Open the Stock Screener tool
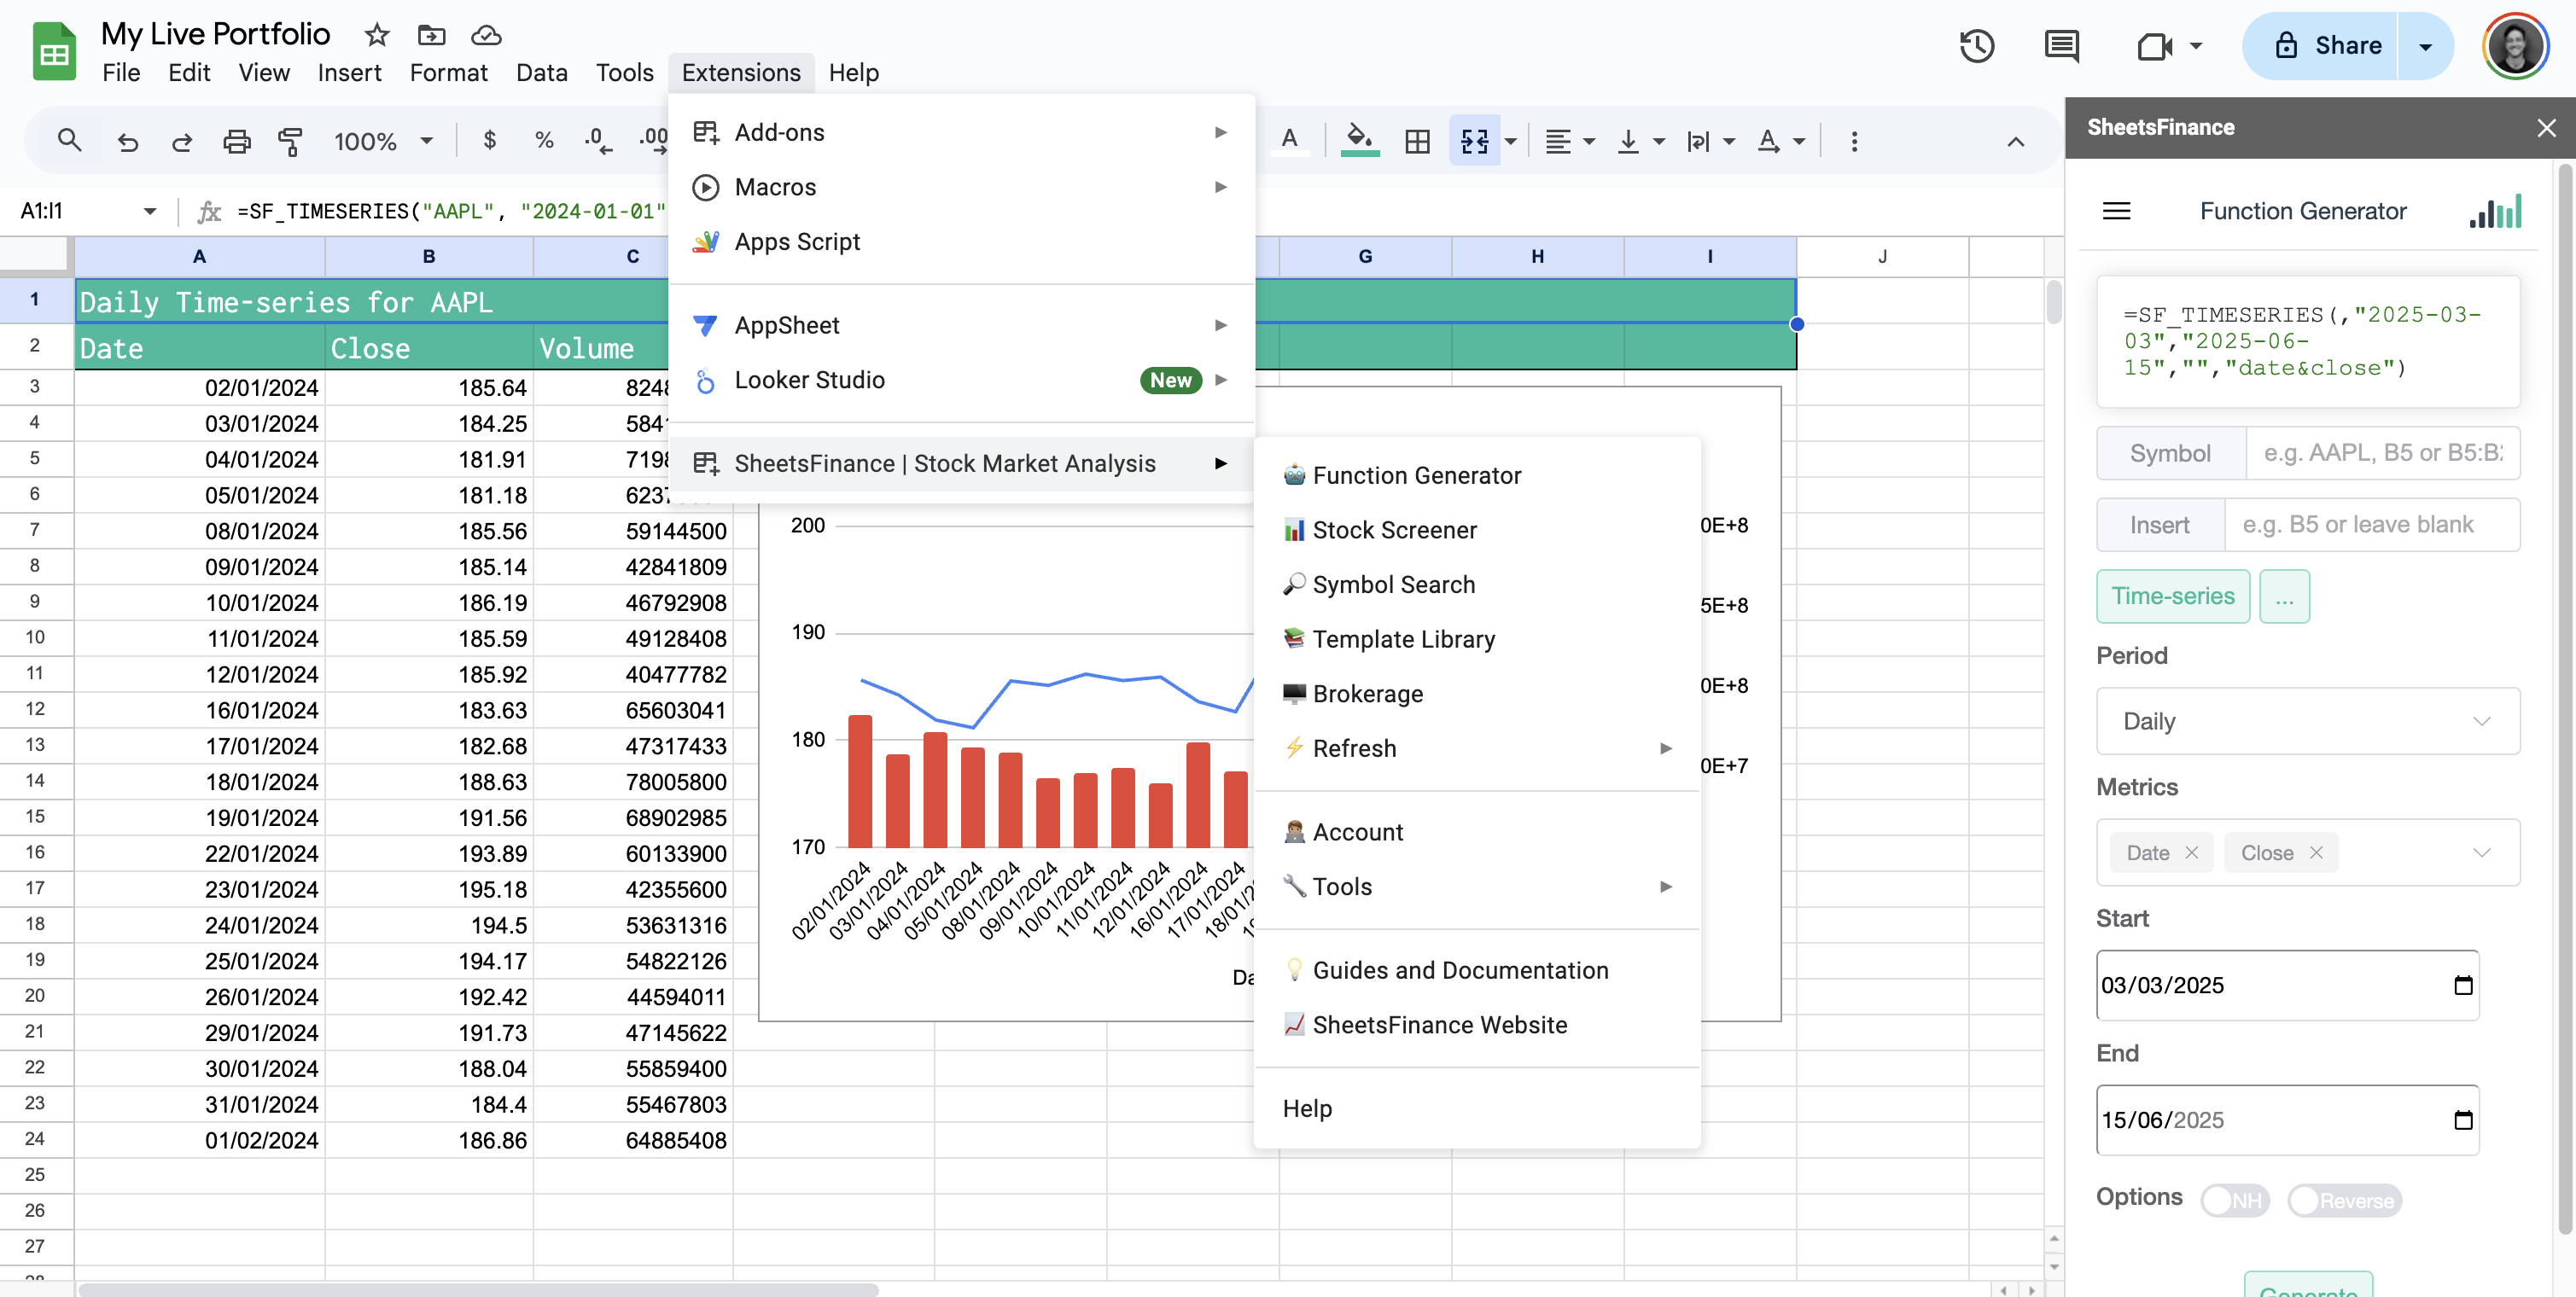The height and width of the screenshot is (1297, 2576). 1394,530
